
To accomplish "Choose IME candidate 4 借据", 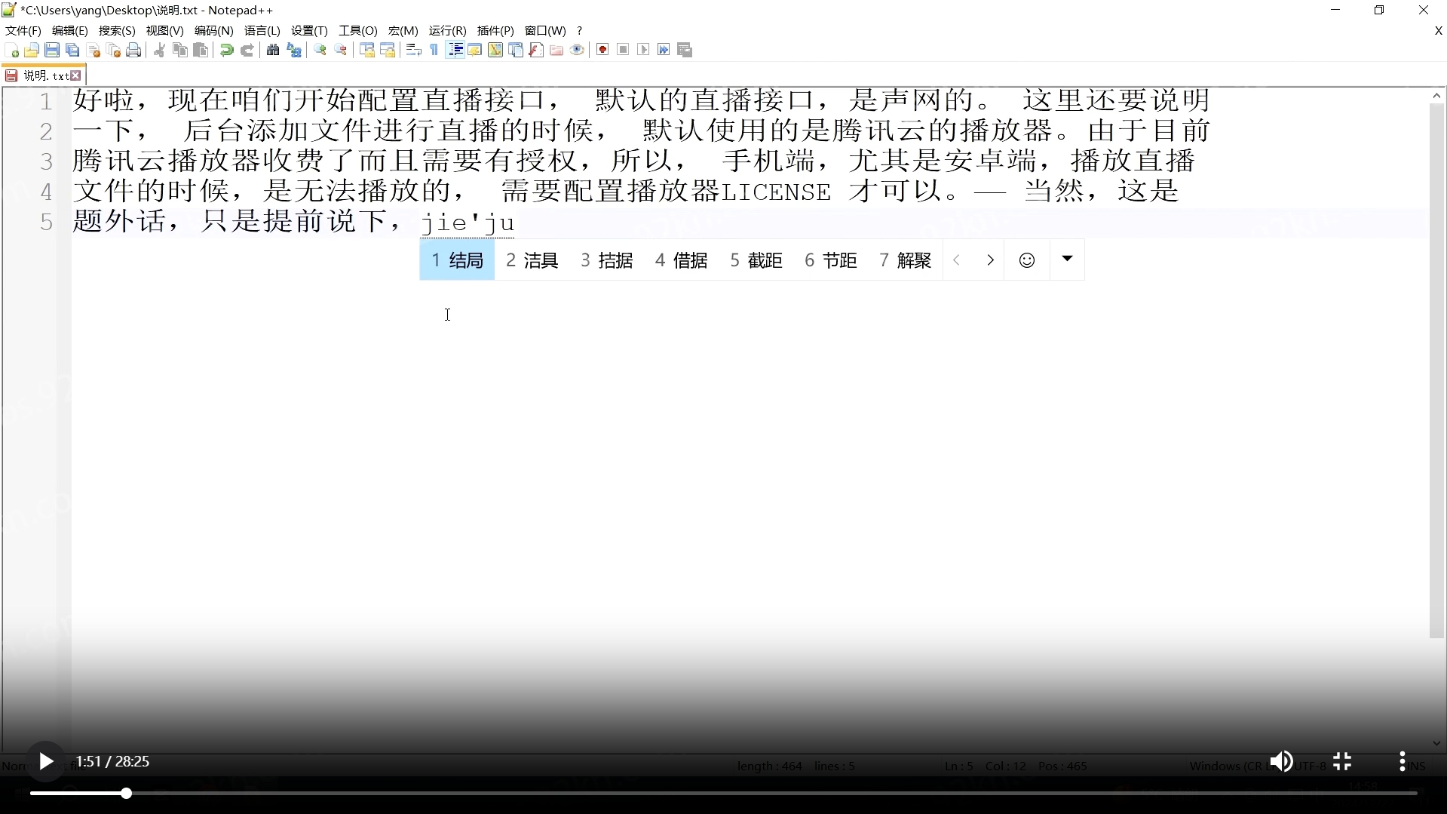I will point(681,260).
